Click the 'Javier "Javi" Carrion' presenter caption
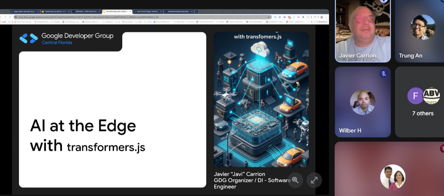444x196 pixels. (x=239, y=173)
